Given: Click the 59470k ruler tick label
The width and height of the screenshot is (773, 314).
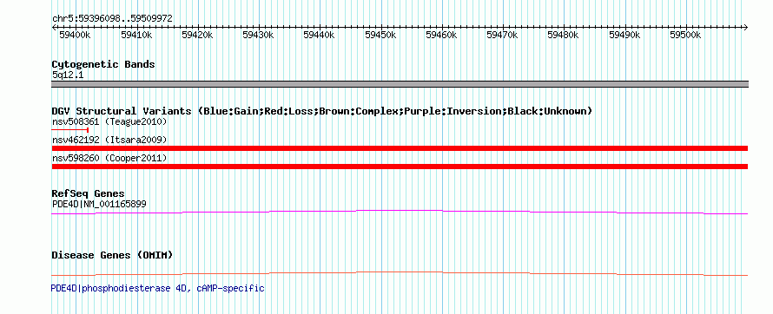Looking at the screenshot, I should [x=502, y=35].
